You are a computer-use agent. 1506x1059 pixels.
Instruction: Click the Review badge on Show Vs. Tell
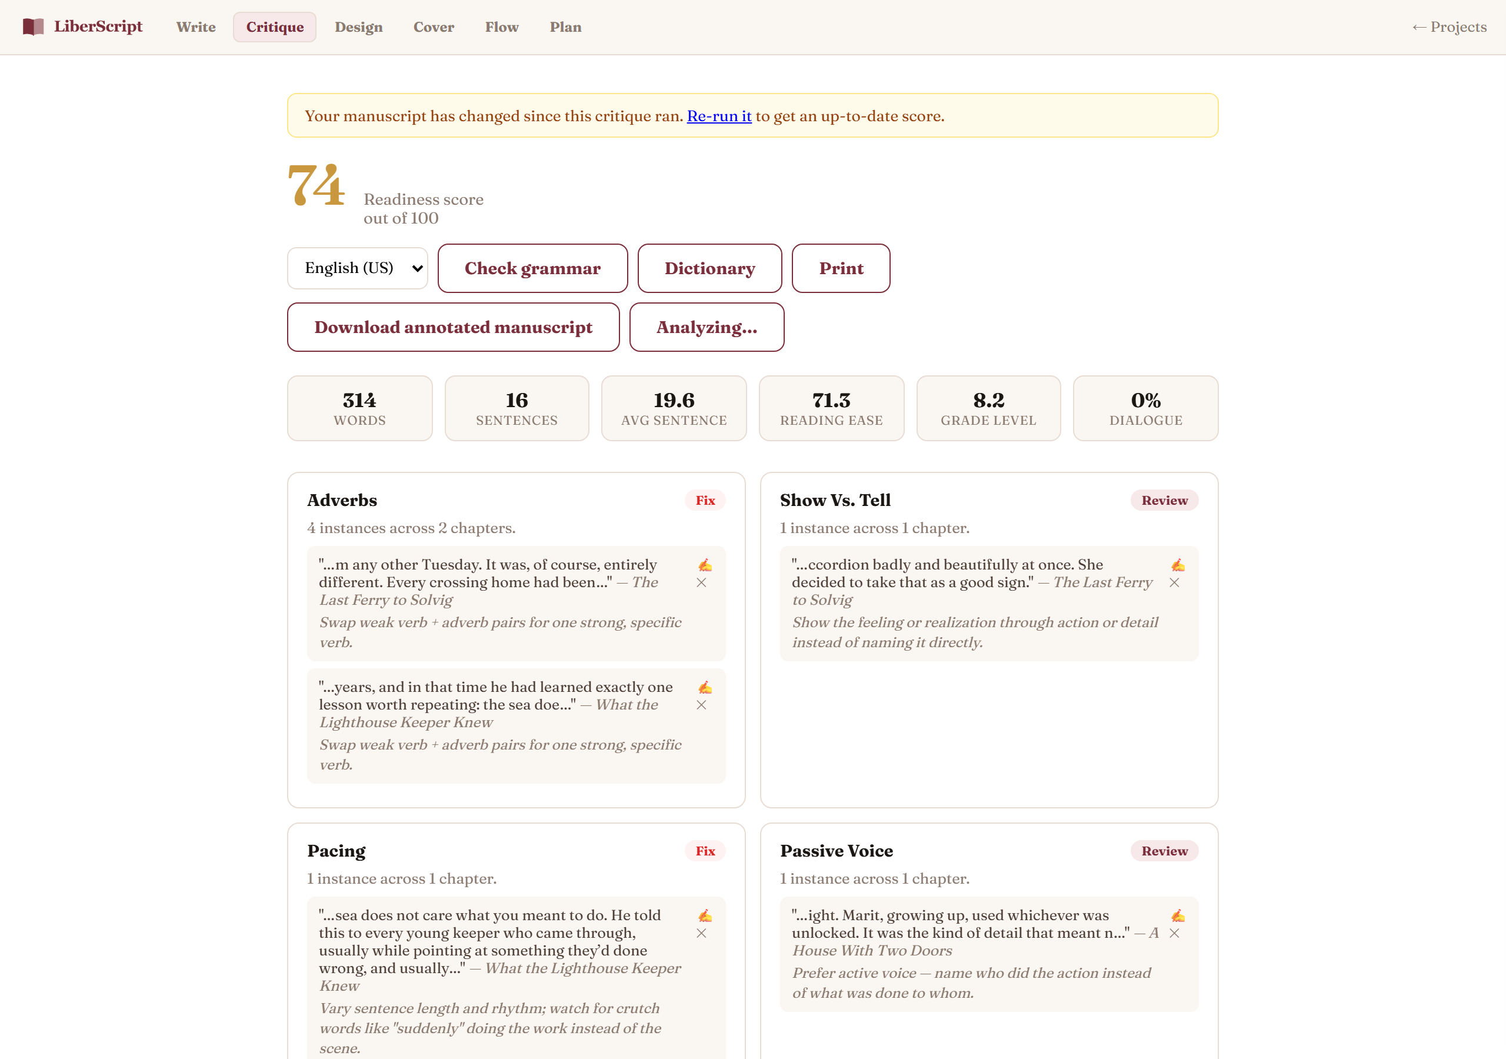[x=1164, y=500]
